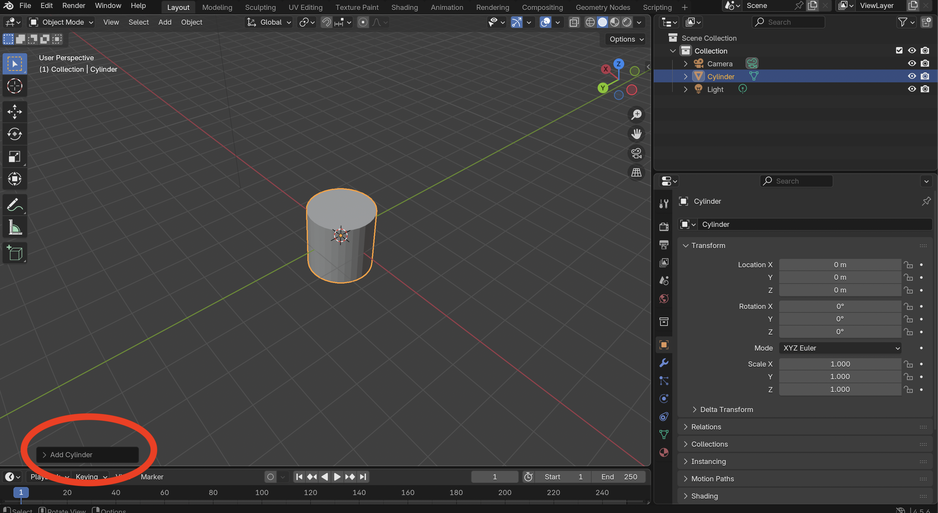This screenshot has height=513, width=938.
Task: Select the Rotate tool
Action: point(14,134)
